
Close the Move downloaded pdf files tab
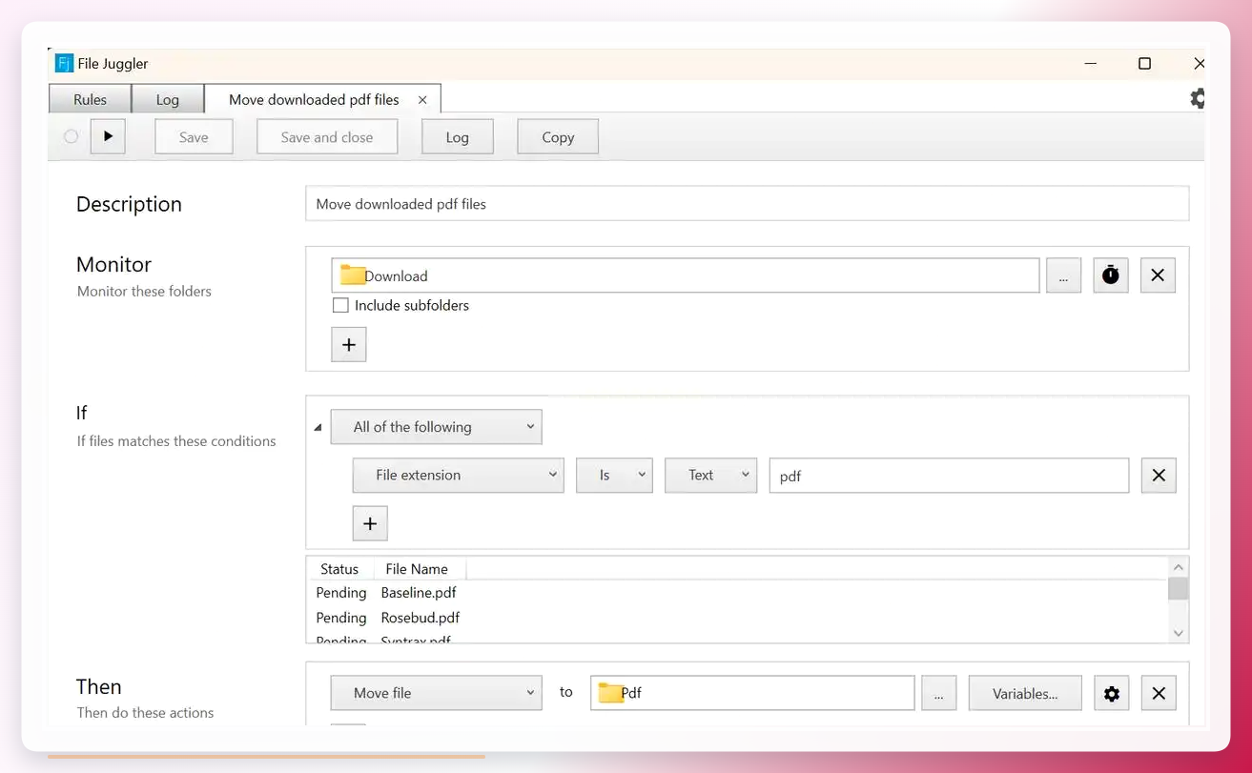(x=422, y=100)
